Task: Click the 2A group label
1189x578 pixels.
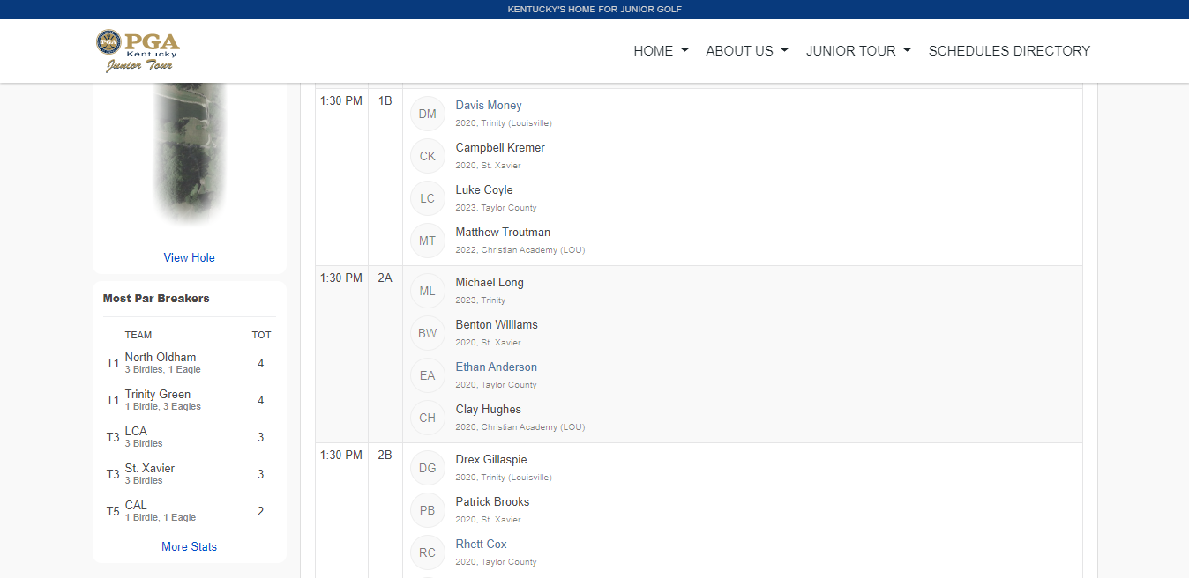Action: [x=385, y=278]
